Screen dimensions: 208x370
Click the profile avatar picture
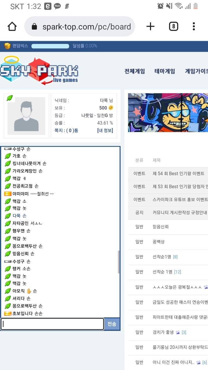(x=26, y=116)
